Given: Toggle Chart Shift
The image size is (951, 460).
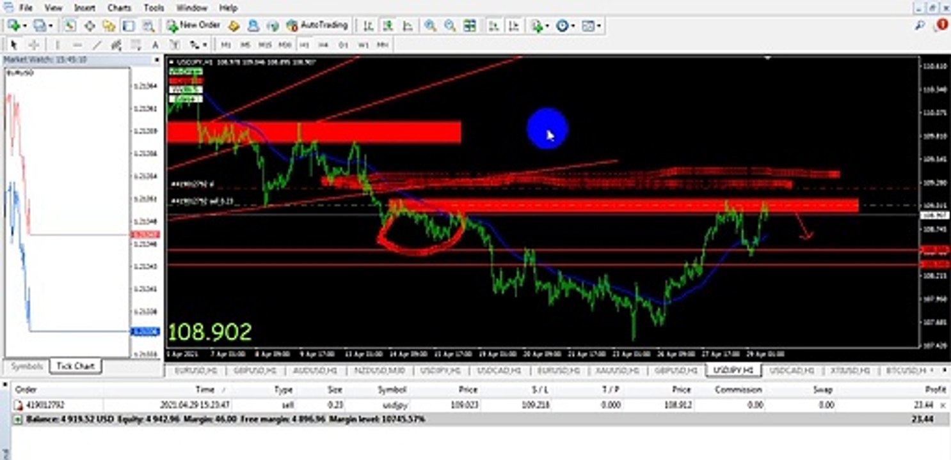Looking at the screenshot, I should tap(514, 26).
